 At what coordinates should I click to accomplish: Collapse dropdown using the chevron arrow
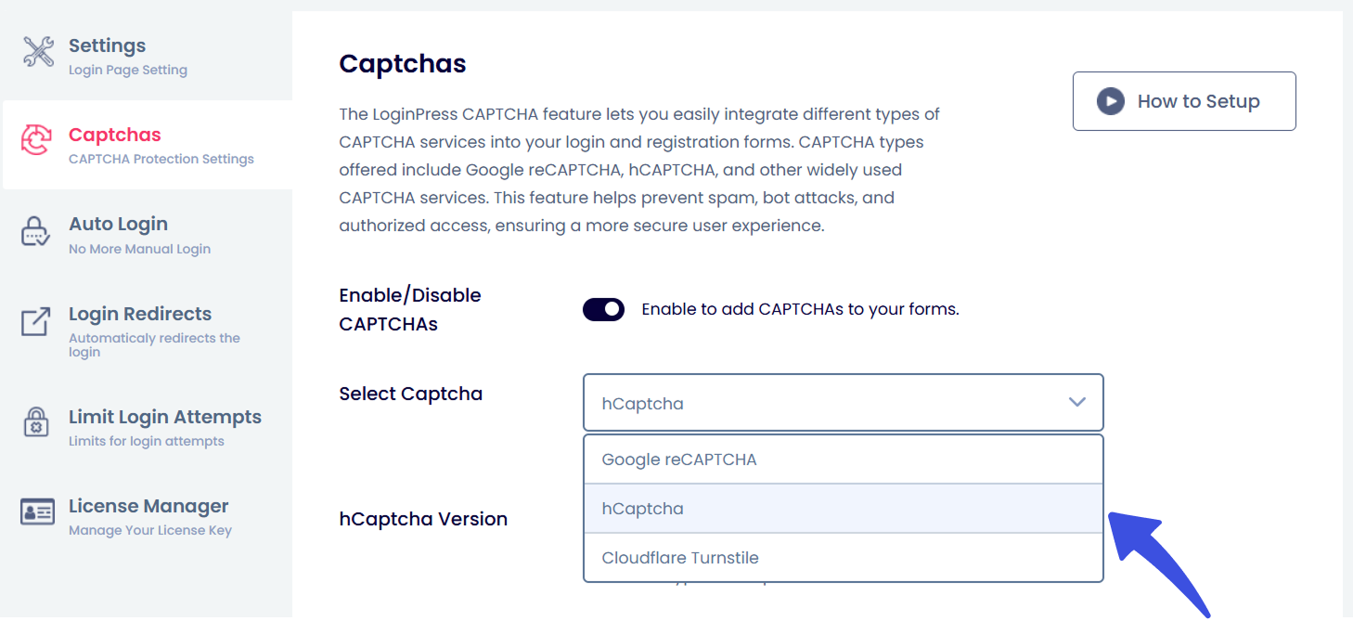(x=1076, y=403)
